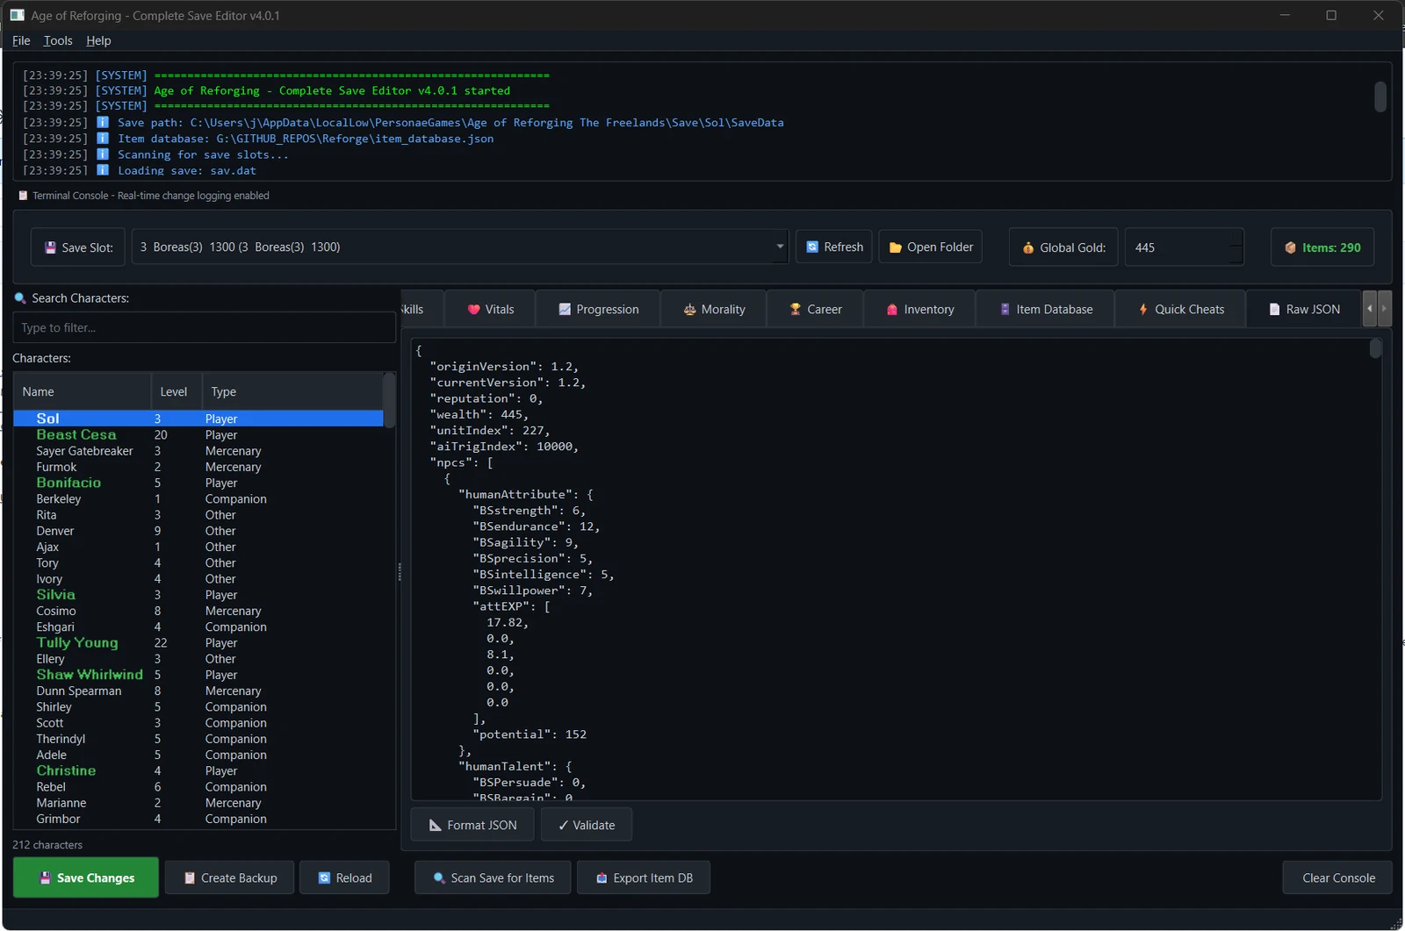Click the chart icon on Progression tab
This screenshot has width=1405, height=931.
pos(565,309)
